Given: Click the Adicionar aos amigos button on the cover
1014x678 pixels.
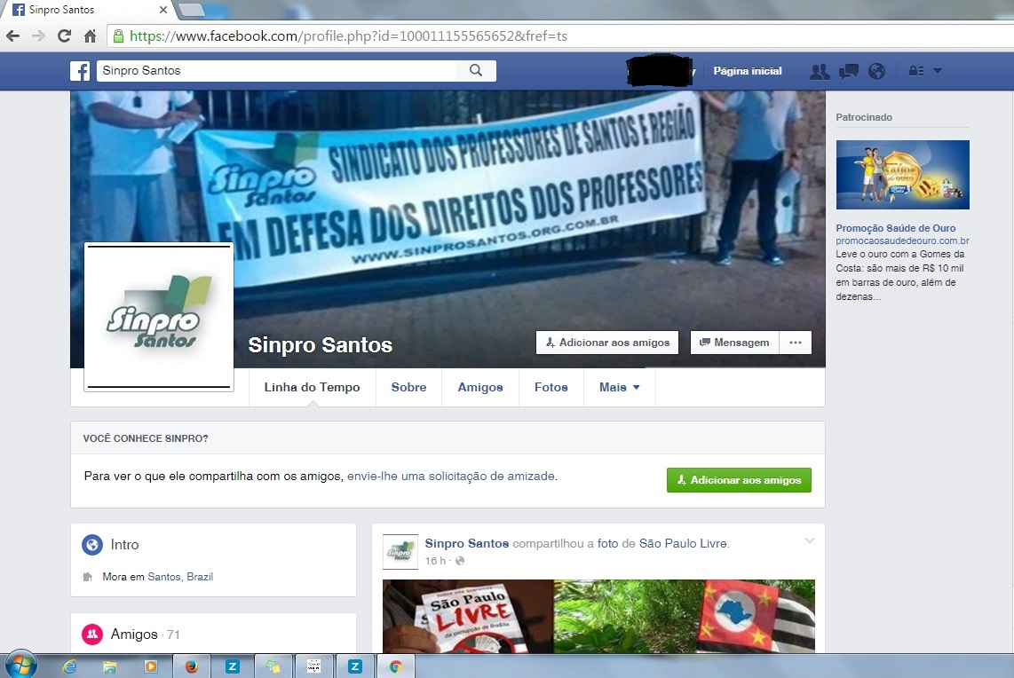Looking at the screenshot, I should tap(607, 343).
